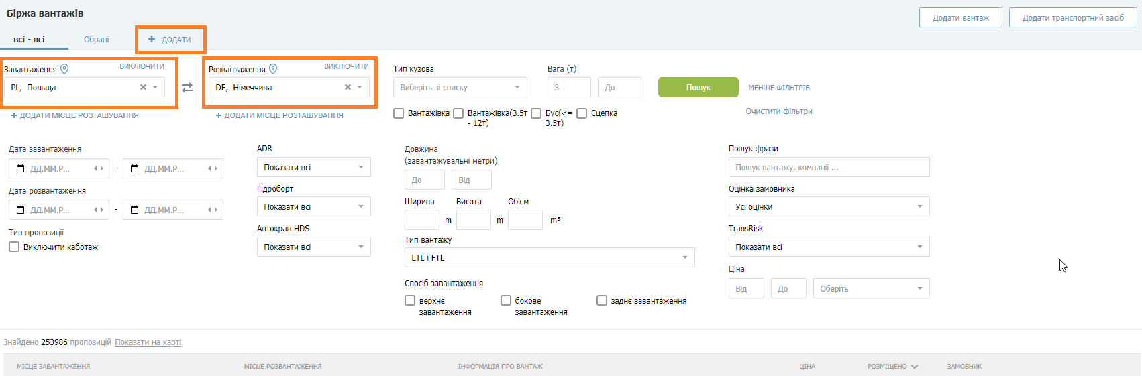
Task: Click the ДОДАТИ tab
Action: click(170, 40)
